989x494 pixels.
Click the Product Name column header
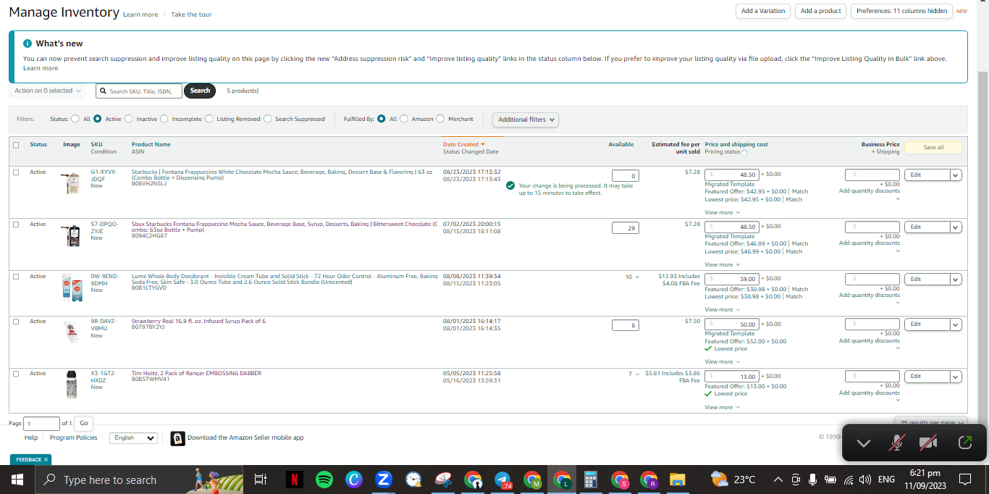click(x=151, y=144)
